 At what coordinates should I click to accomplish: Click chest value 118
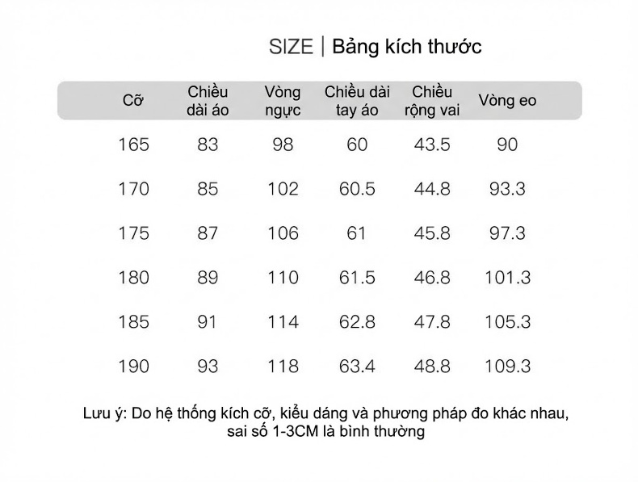coord(283,366)
